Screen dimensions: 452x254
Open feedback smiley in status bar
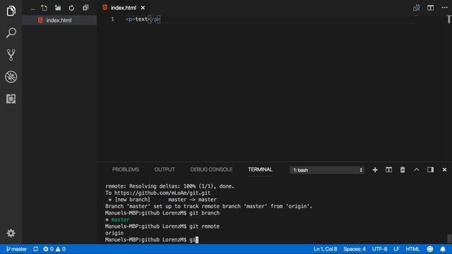430,249
